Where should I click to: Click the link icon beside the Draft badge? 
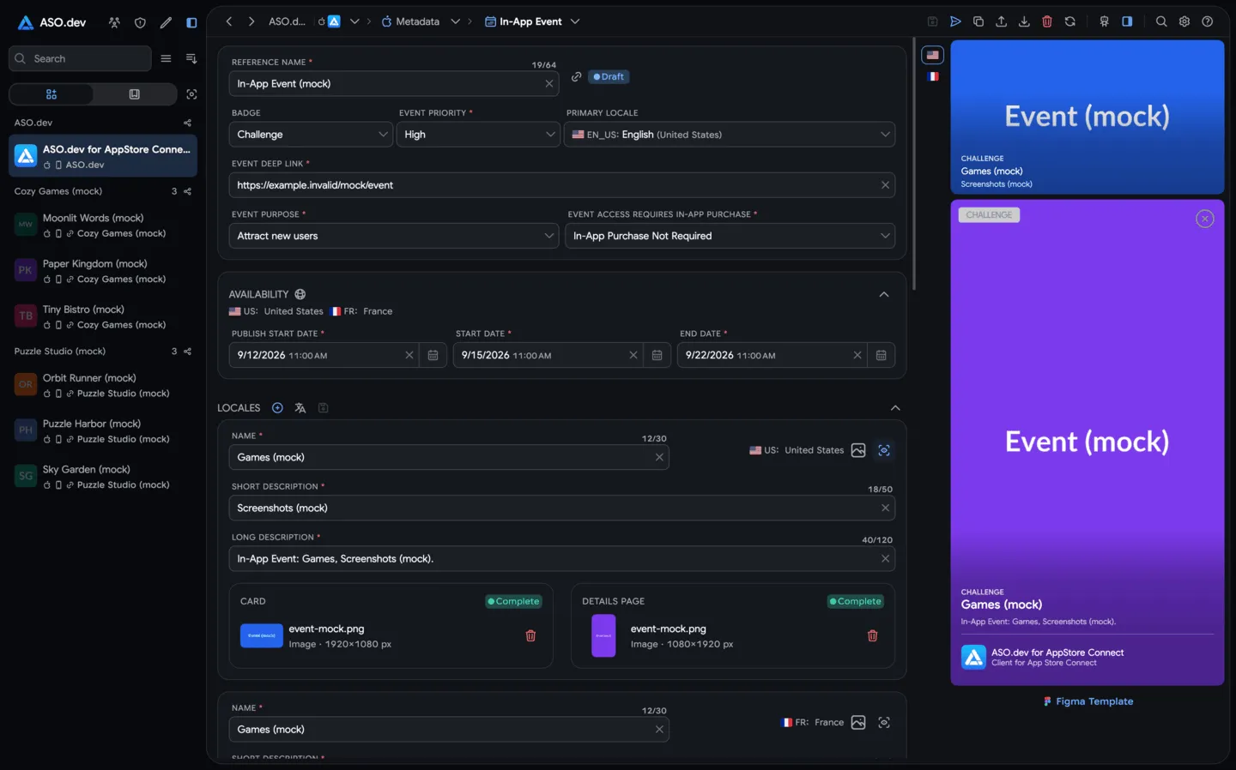tap(577, 76)
